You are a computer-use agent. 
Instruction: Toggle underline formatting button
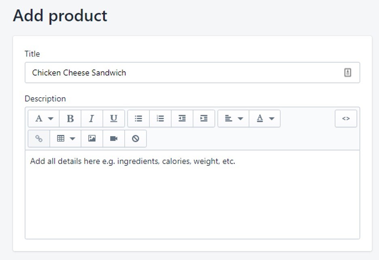coord(114,119)
